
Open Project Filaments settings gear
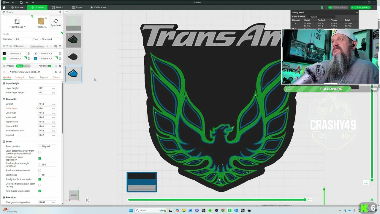tap(60, 46)
